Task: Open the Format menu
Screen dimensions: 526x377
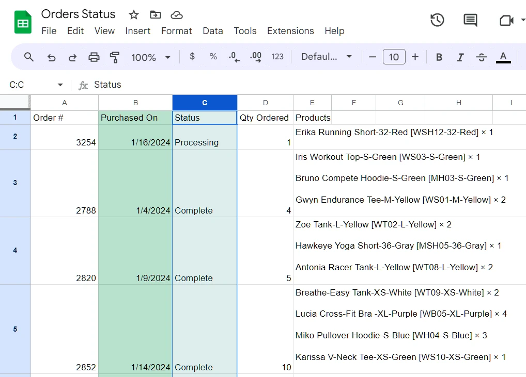Action: pos(176,31)
